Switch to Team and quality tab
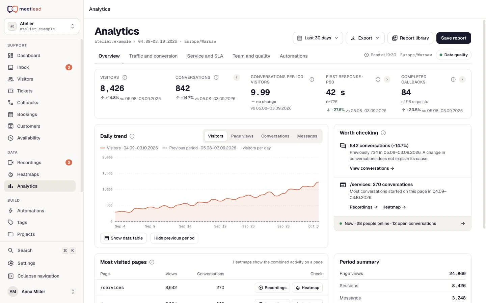This screenshot has width=486, height=303. pyautogui.click(x=251, y=56)
